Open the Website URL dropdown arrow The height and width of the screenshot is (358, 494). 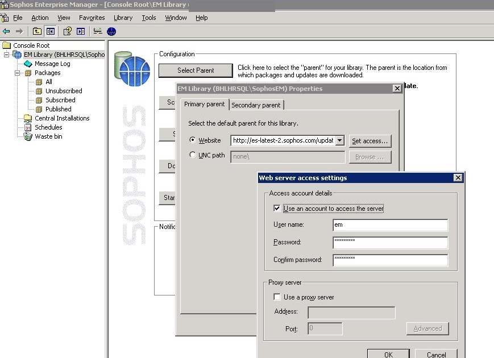(340, 140)
